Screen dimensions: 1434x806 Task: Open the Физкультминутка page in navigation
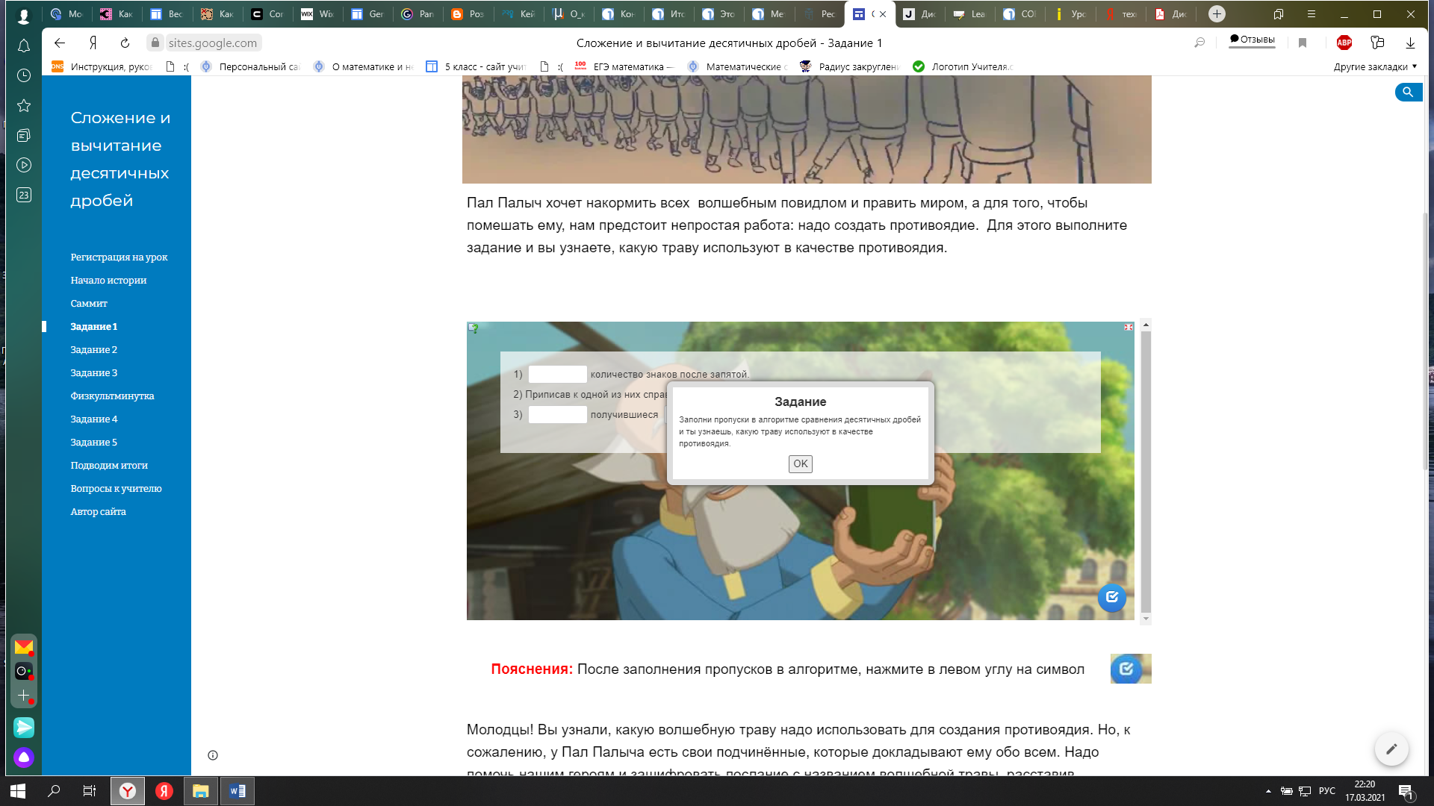pyautogui.click(x=112, y=396)
